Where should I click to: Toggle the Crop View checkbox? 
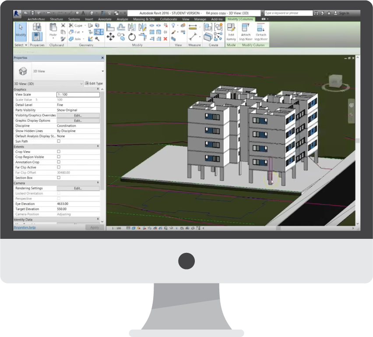pos(59,152)
